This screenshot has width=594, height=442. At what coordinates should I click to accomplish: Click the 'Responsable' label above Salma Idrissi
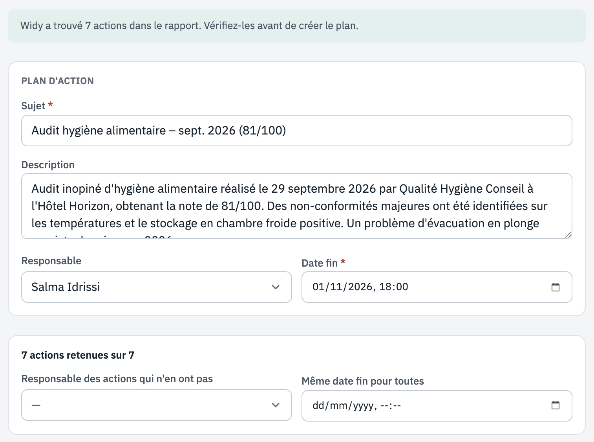[51, 261]
